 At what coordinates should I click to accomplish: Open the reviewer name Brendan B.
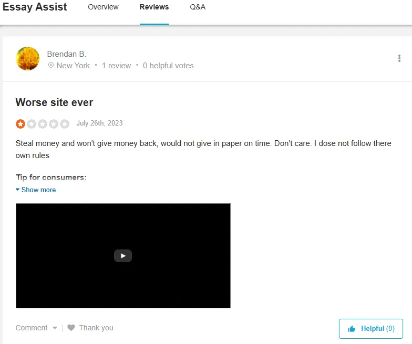pyautogui.click(x=67, y=54)
